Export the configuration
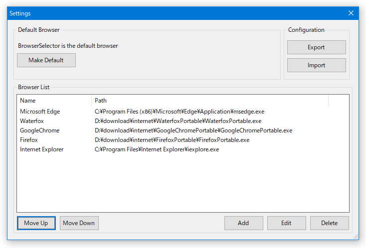The height and width of the screenshot is (248, 366). [x=316, y=47]
